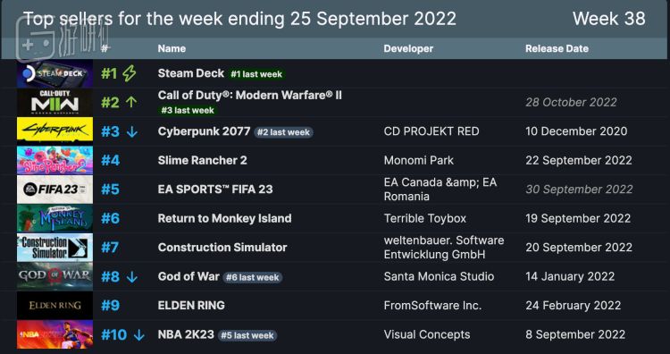This screenshot has width=670, height=354.
Task: Click the Release Date column header
Action: (557, 49)
